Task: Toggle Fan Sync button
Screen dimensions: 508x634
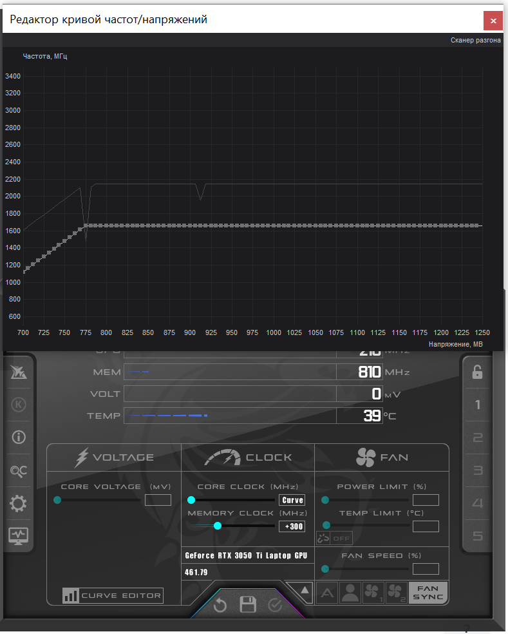Action: click(428, 593)
